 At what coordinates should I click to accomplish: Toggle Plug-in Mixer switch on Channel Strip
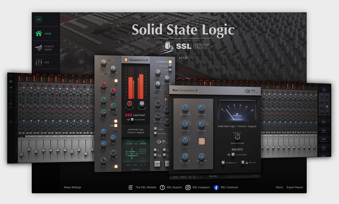click(132, 119)
